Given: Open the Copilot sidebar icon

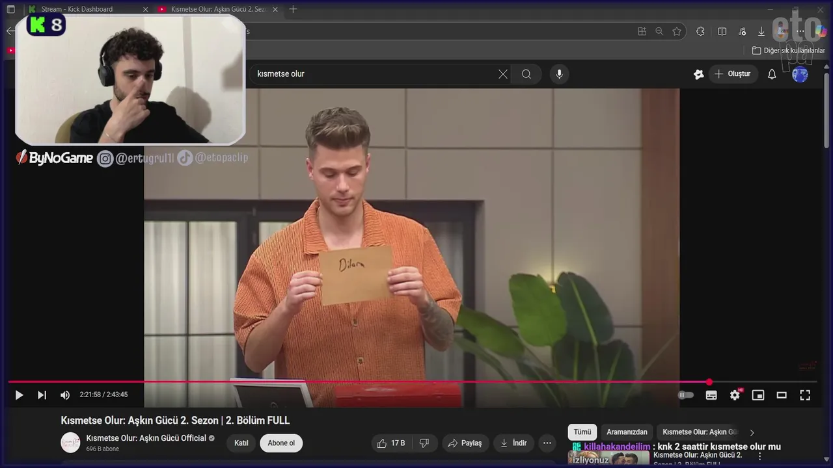Looking at the screenshot, I should click(821, 31).
